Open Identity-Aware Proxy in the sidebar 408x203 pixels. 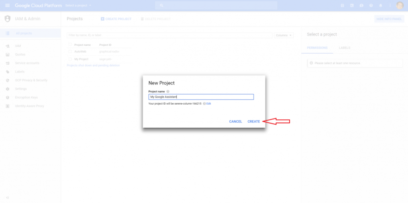(30, 106)
